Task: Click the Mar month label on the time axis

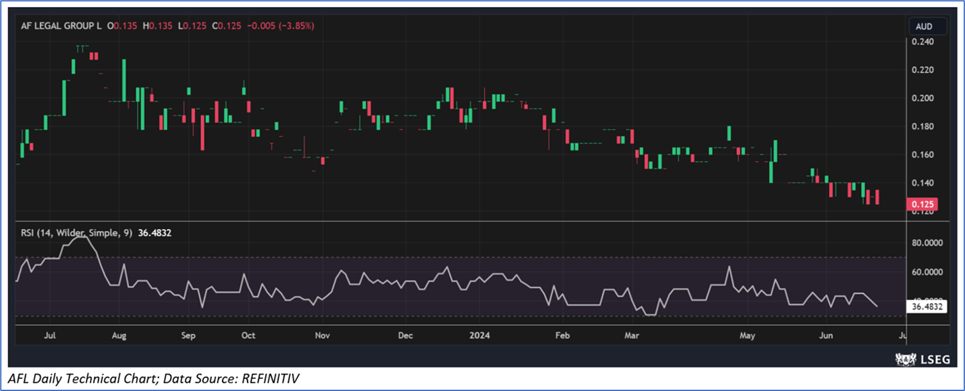Action: [633, 335]
